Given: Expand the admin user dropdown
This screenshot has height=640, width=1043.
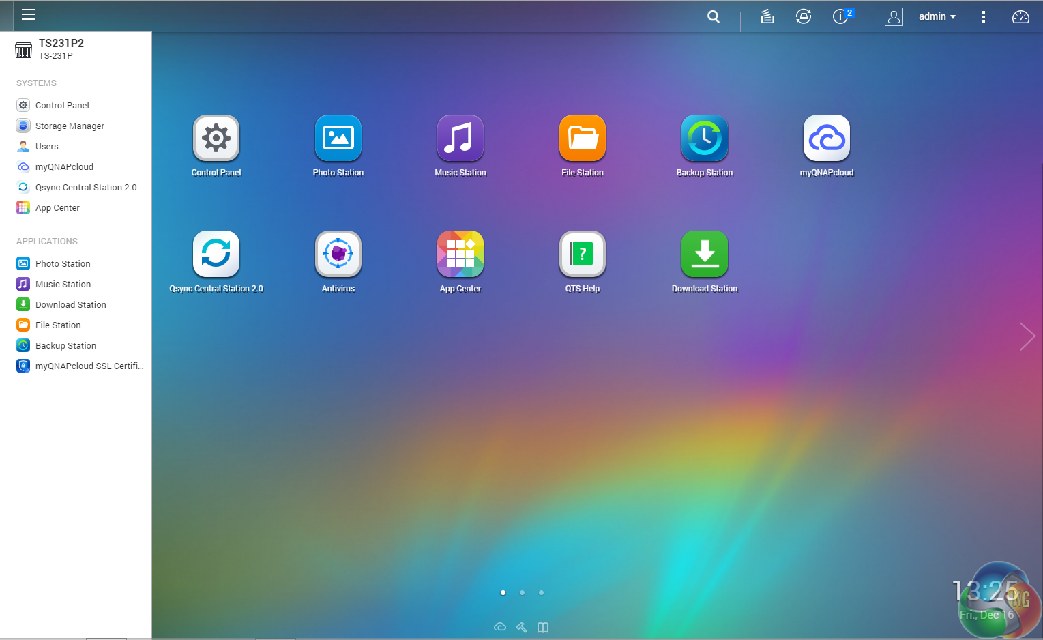Looking at the screenshot, I should 937,16.
